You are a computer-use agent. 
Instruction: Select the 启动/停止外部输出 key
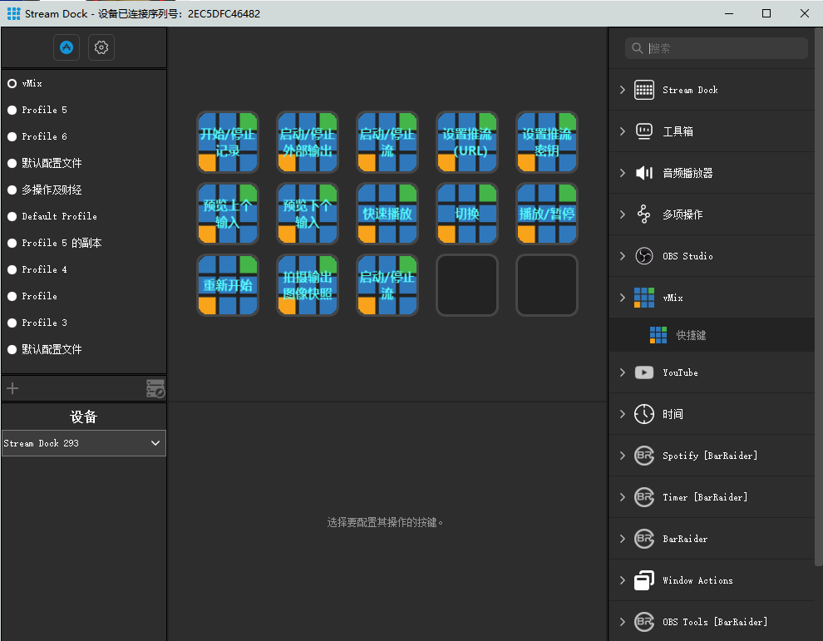click(308, 142)
